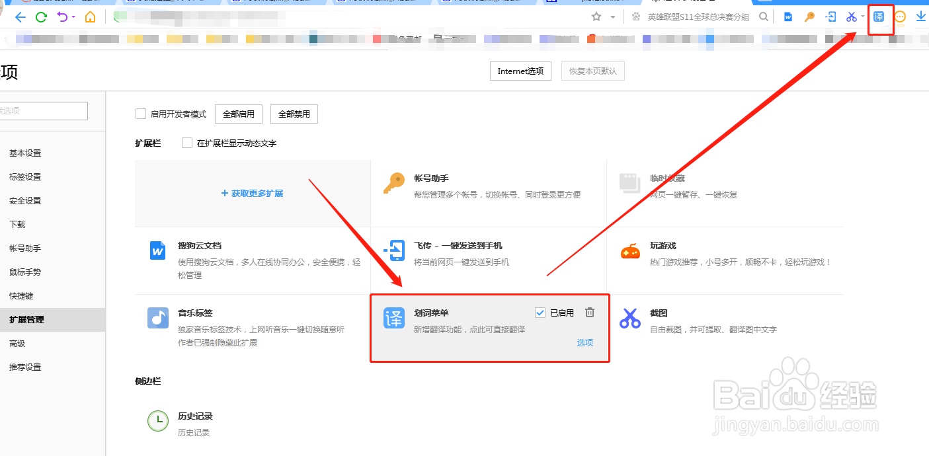Go to the home page icon
929x456 pixels.
tap(91, 17)
